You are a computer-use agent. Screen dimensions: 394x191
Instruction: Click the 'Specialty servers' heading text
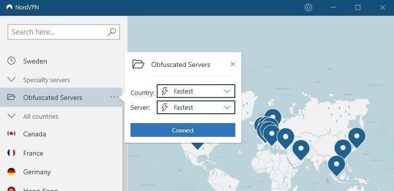click(46, 80)
